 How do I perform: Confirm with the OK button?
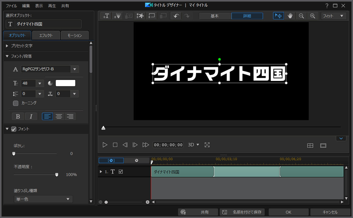click(x=288, y=212)
